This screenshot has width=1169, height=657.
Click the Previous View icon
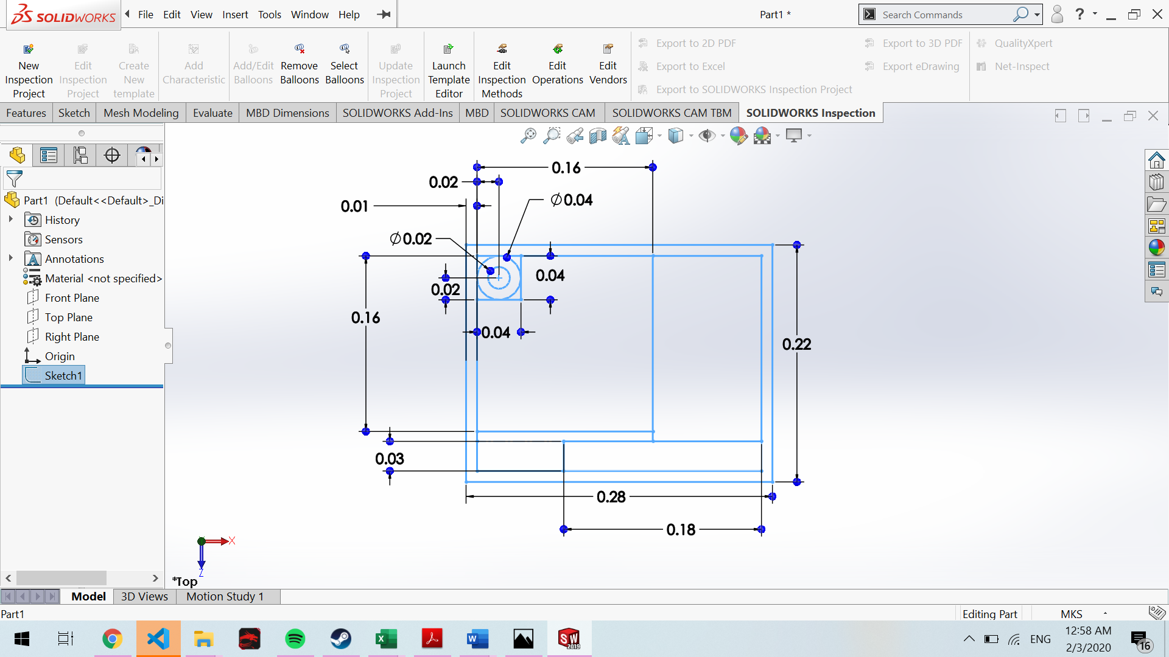(574, 136)
